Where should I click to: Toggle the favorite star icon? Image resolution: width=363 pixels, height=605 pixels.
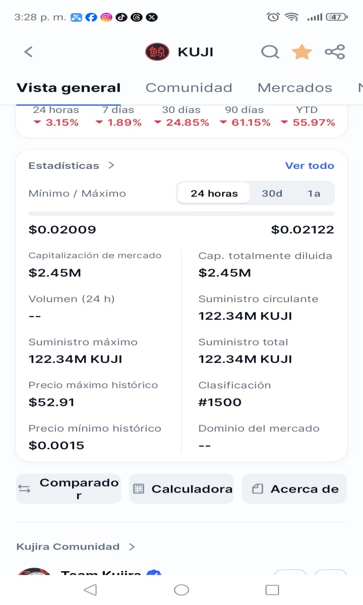(x=302, y=51)
